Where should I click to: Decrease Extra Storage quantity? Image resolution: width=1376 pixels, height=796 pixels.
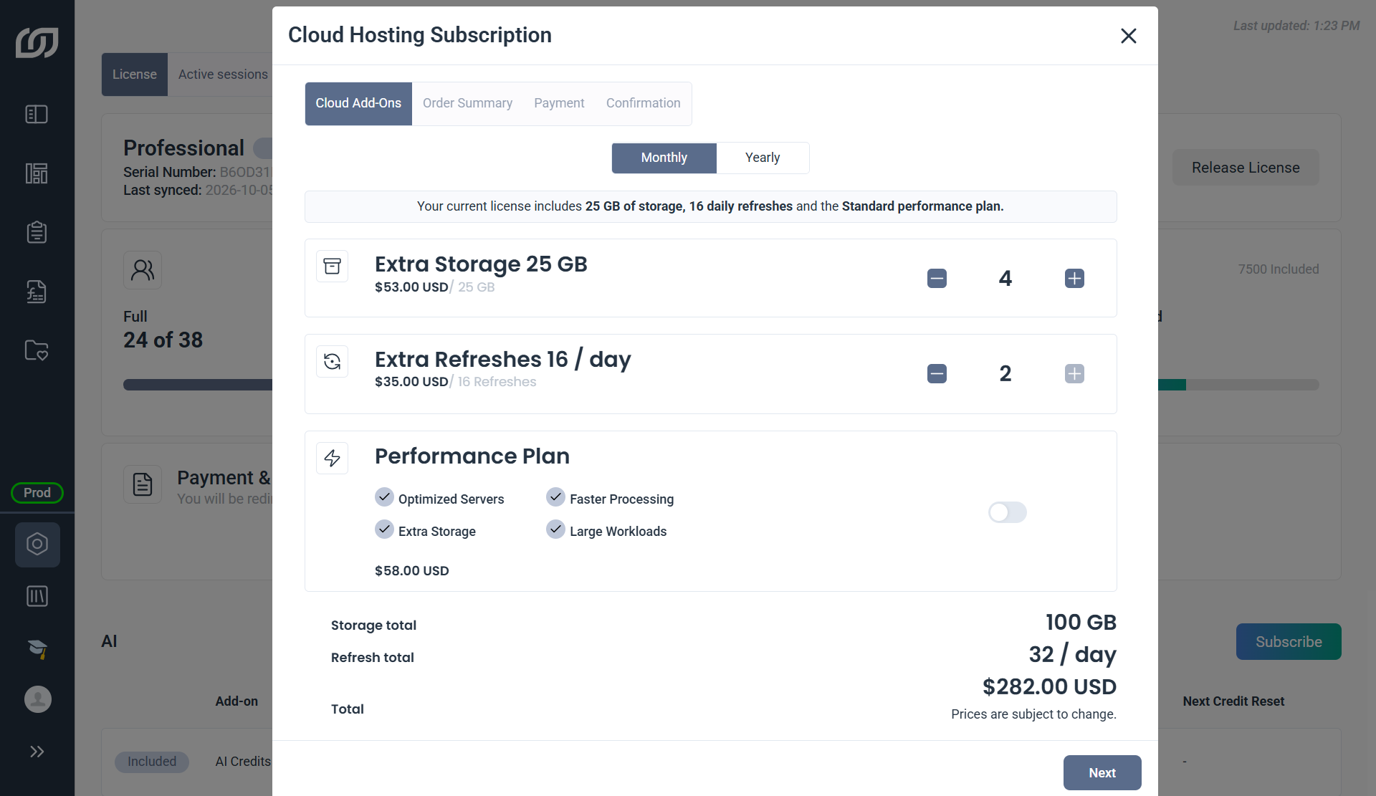pyautogui.click(x=937, y=279)
